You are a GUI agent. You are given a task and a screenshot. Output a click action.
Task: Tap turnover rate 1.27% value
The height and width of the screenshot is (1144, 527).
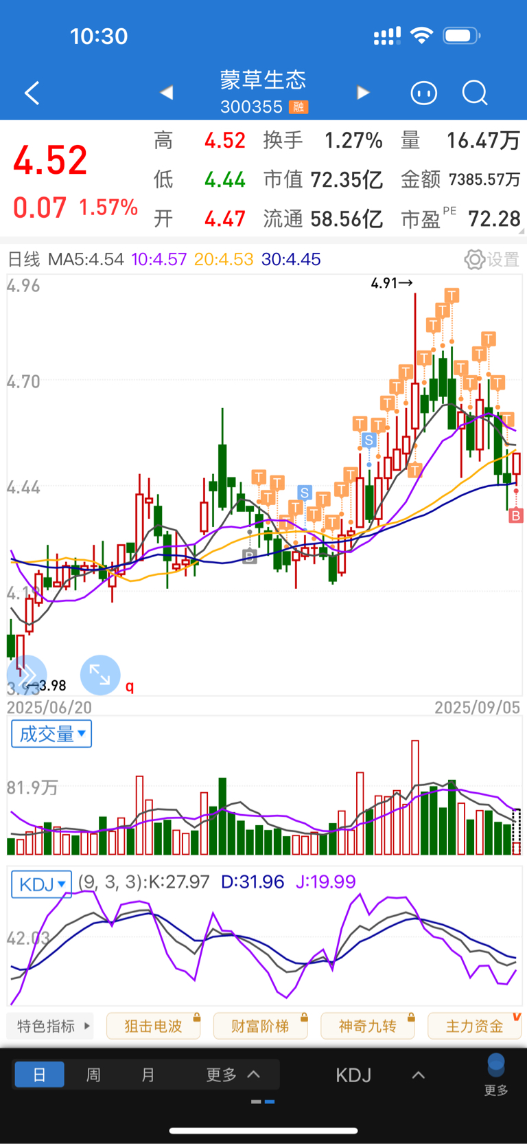tap(353, 141)
